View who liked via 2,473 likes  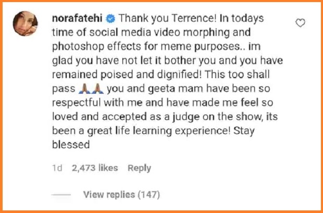pyautogui.click(x=94, y=168)
